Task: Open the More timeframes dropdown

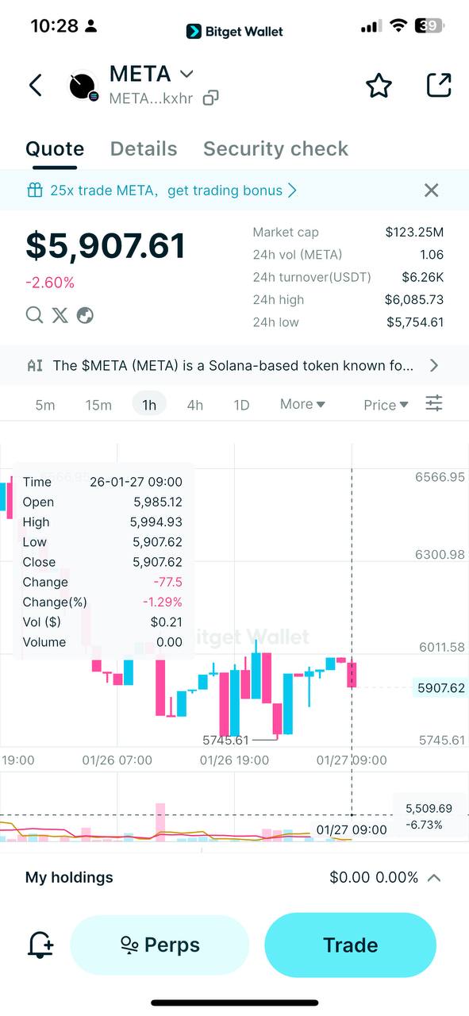Action: (x=302, y=404)
